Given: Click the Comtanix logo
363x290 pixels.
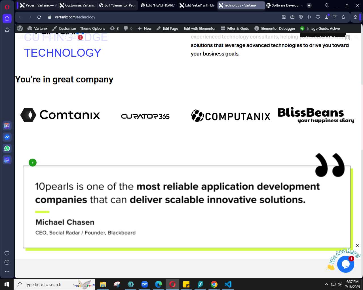Looking at the screenshot, I should pyautogui.click(x=60, y=115).
